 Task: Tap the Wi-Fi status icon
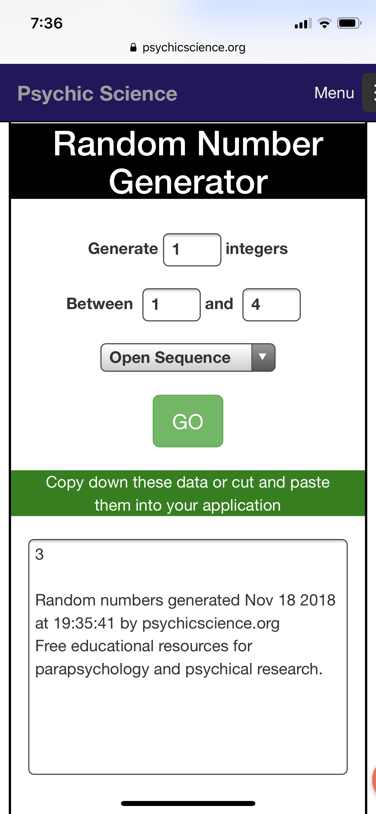click(x=324, y=23)
